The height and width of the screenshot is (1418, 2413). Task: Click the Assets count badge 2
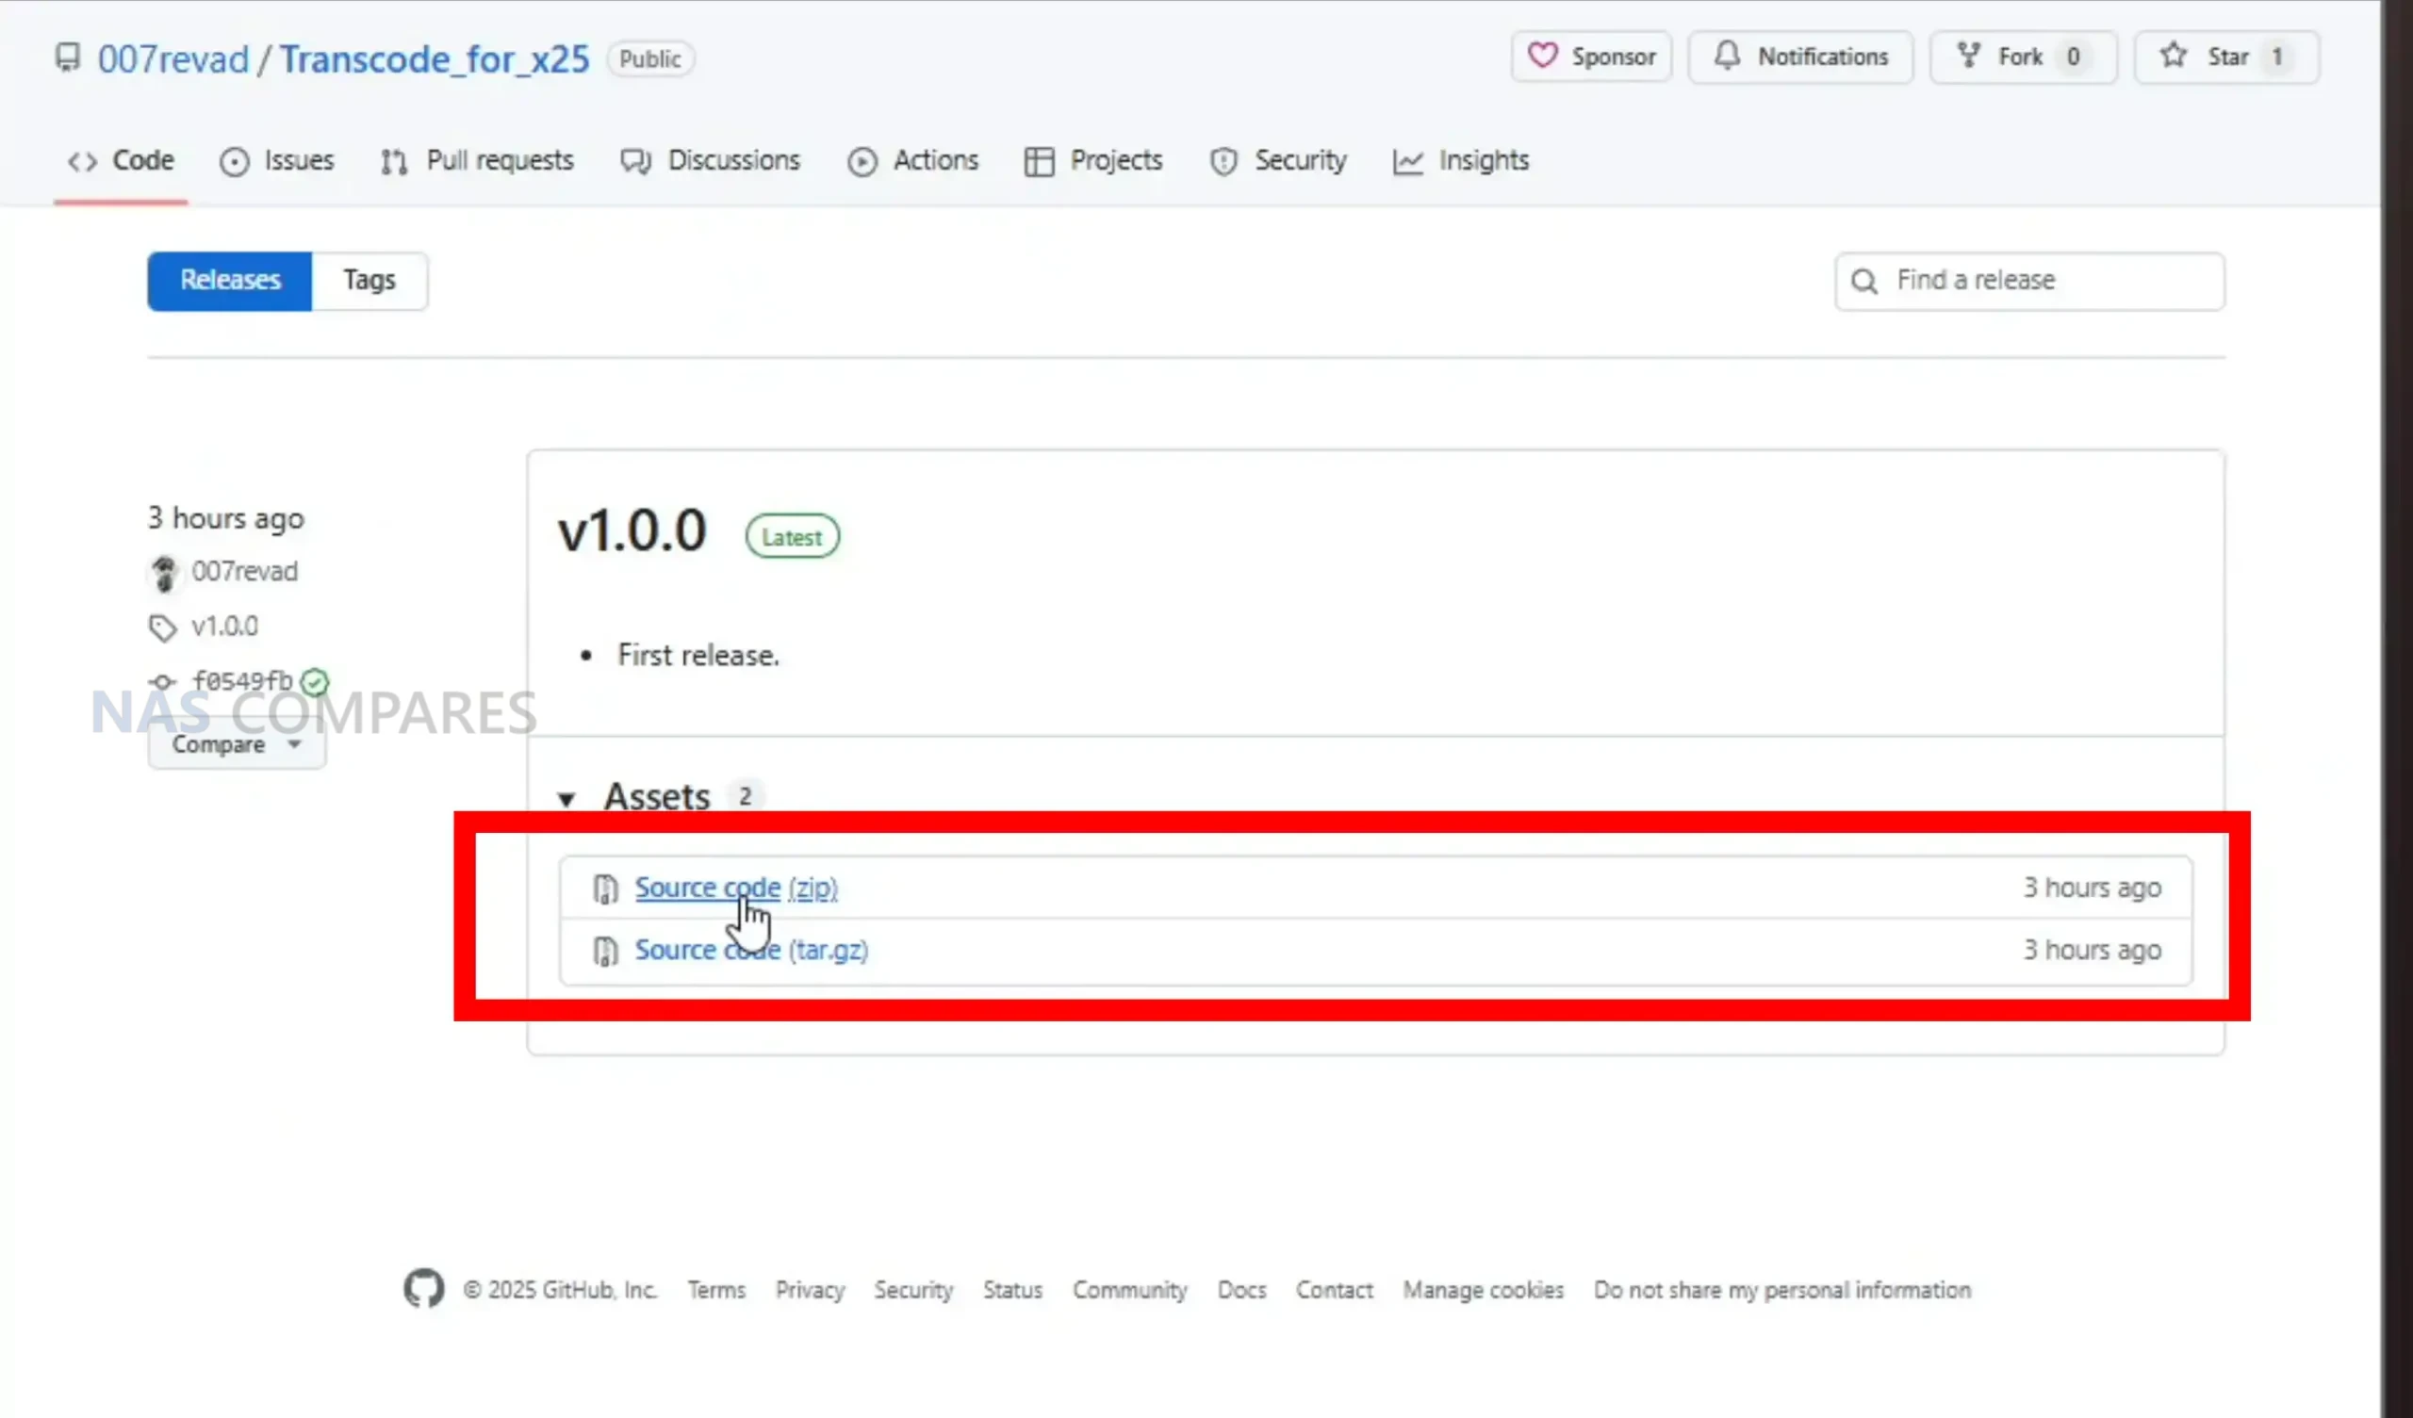[x=745, y=796]
